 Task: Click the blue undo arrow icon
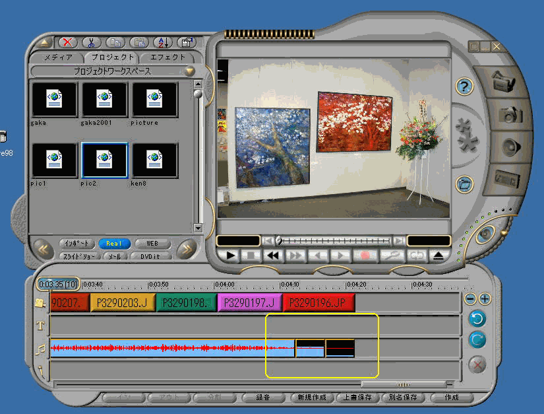(477, 319)
